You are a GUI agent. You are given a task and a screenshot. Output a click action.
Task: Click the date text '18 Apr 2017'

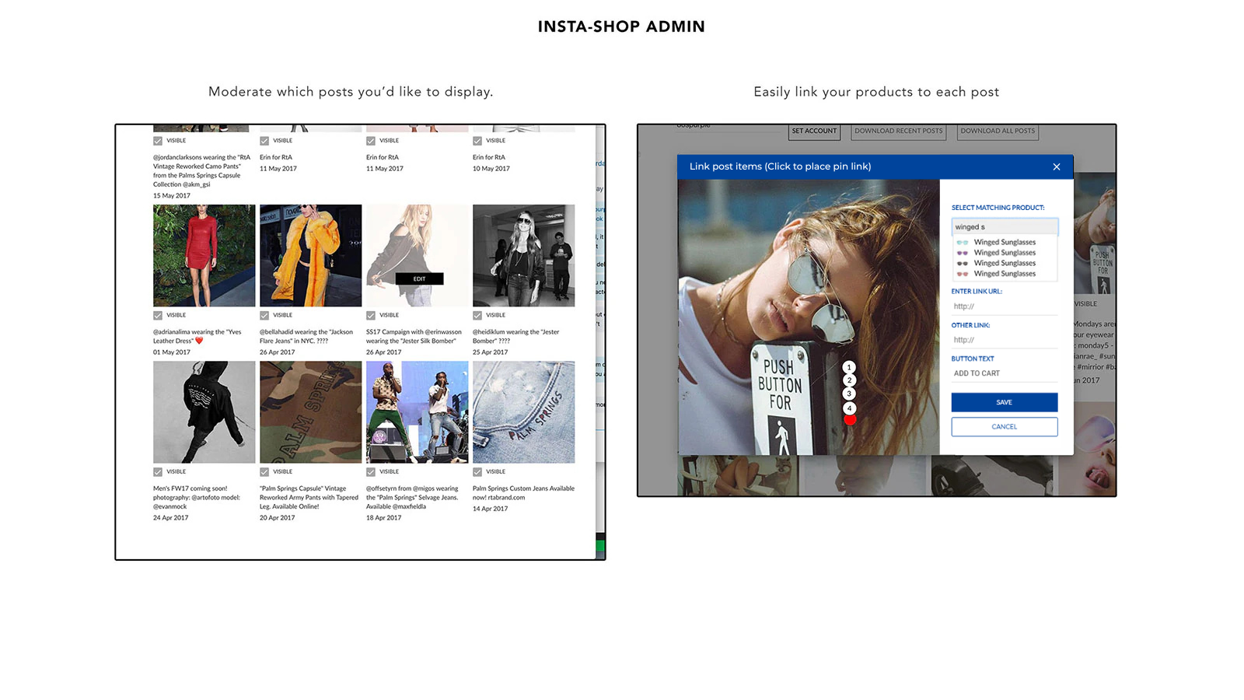coord(383,518)
